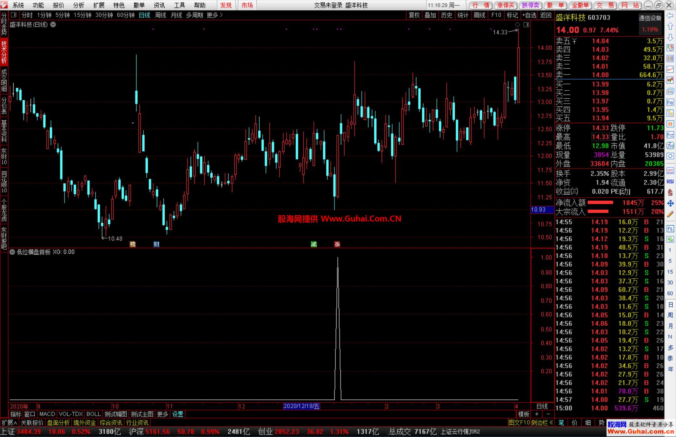Open the 模板 template menu
Viewport: 676px width, 437px height.
(x=523, y=414)
